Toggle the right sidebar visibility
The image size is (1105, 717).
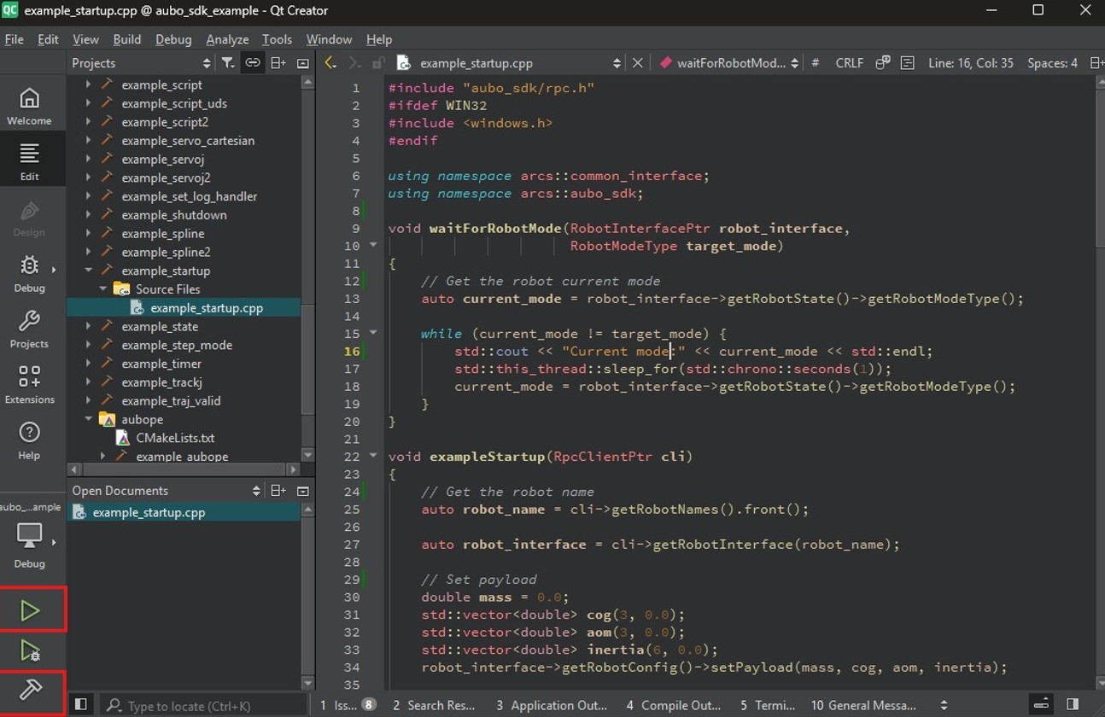tap(1073, 705)
